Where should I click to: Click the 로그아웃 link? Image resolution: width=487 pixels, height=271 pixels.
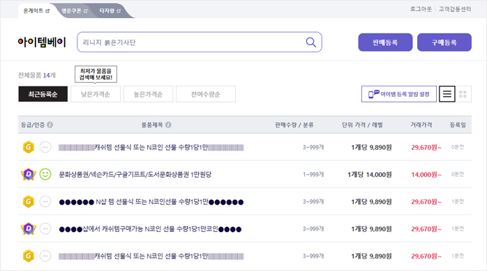pos(421,9)
